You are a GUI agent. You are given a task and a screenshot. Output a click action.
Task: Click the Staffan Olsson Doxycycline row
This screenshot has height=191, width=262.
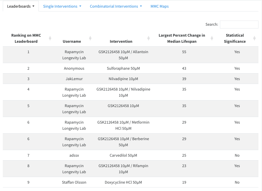point(123,182)
